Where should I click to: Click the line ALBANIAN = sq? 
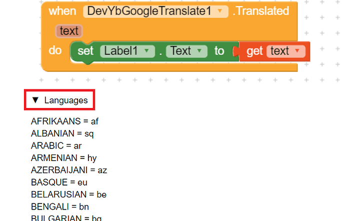point(62,133)
